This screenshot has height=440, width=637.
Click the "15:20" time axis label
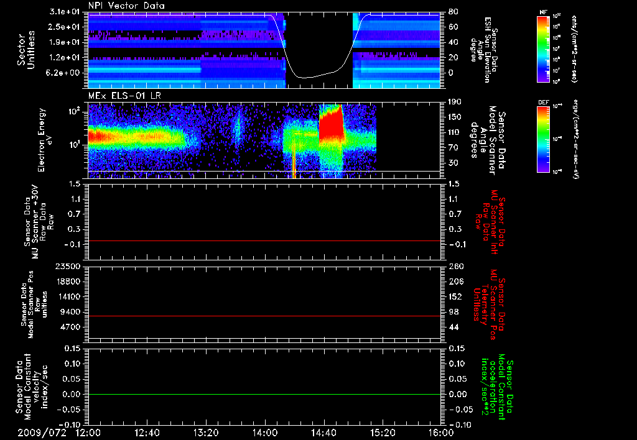tap(383, 433)
